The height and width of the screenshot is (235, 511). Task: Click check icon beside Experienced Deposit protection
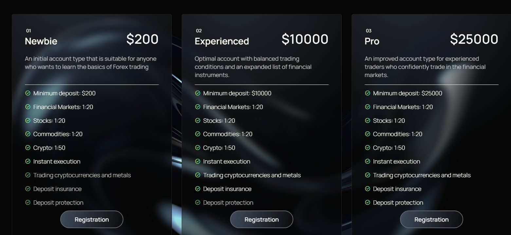(198, 202)
